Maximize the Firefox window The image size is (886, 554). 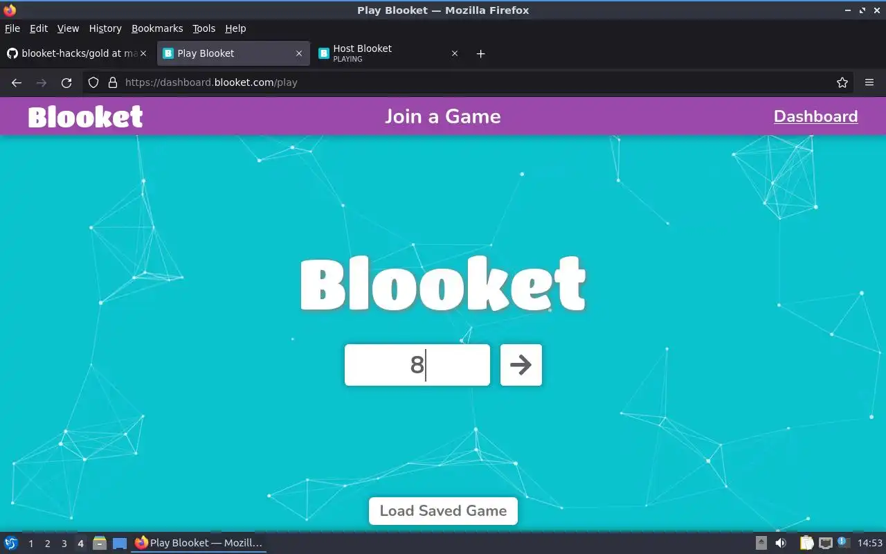coord(862,10)
